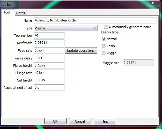Click the Cut height field
This screenshot has width=162, height=129.
tap(49, 80)
